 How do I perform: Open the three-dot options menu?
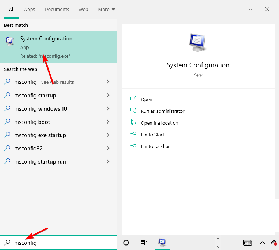252,9
